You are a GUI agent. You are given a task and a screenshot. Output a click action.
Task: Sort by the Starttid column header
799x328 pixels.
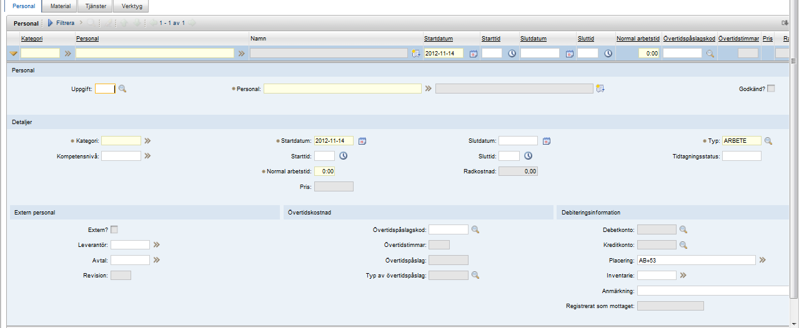(490, 39)
